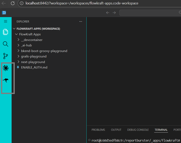Expand the next-playground folder
The width and height of the screenshot is (181, 143).
(x=18, y=62)
